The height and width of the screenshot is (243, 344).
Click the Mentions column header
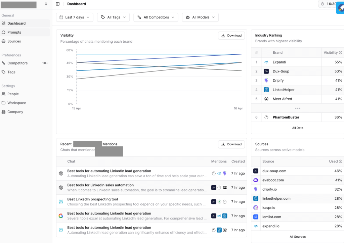219,161
